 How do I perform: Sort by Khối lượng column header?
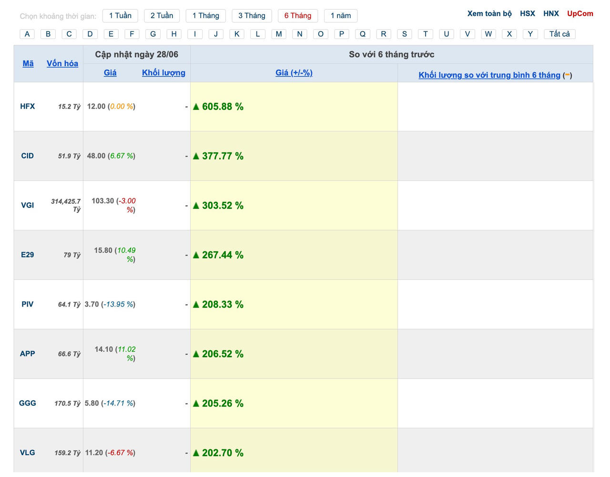[163, 73]
